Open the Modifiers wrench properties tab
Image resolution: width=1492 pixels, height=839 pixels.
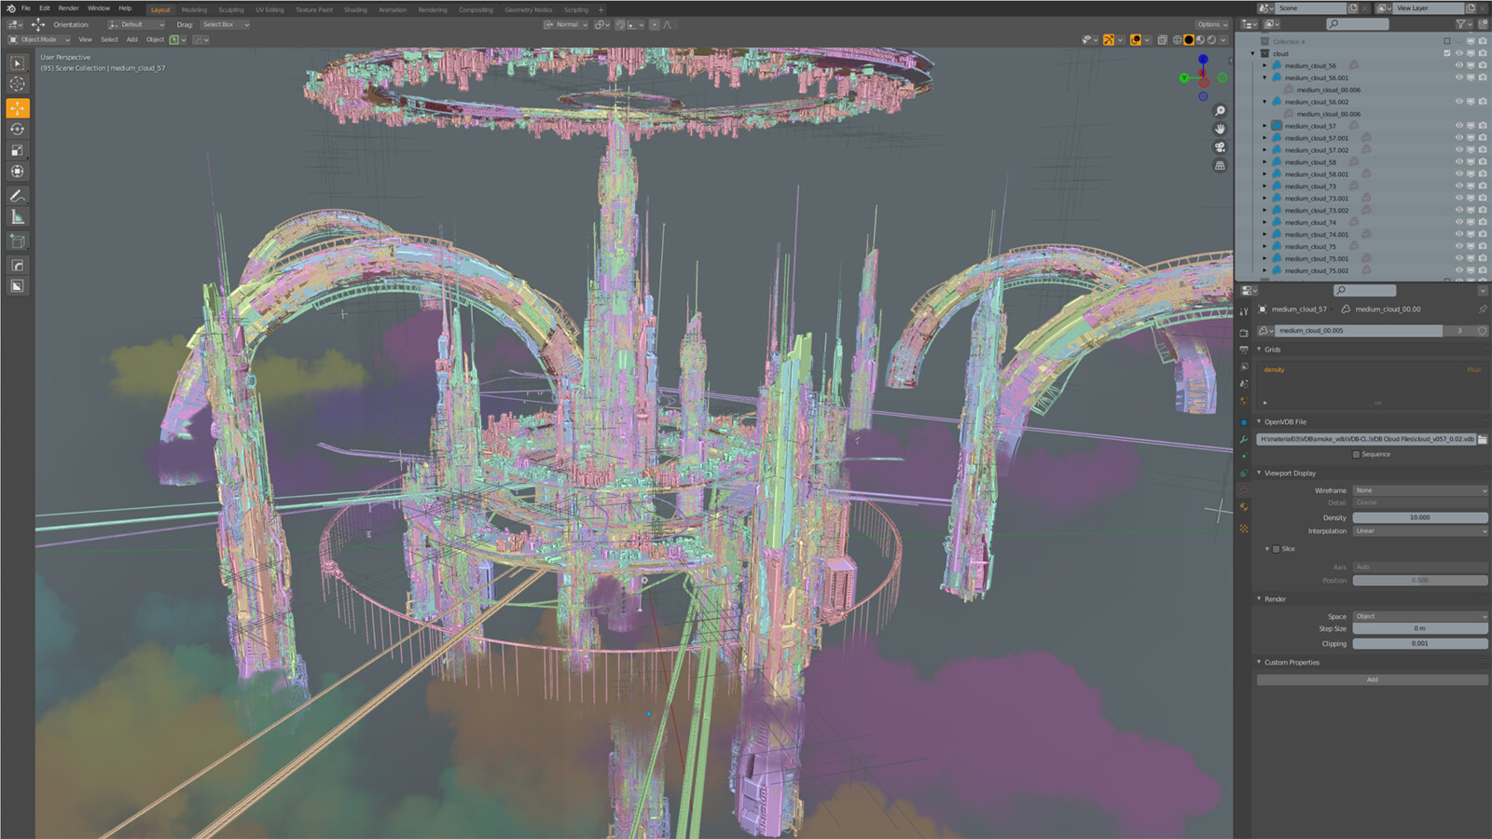[1244, 439]
